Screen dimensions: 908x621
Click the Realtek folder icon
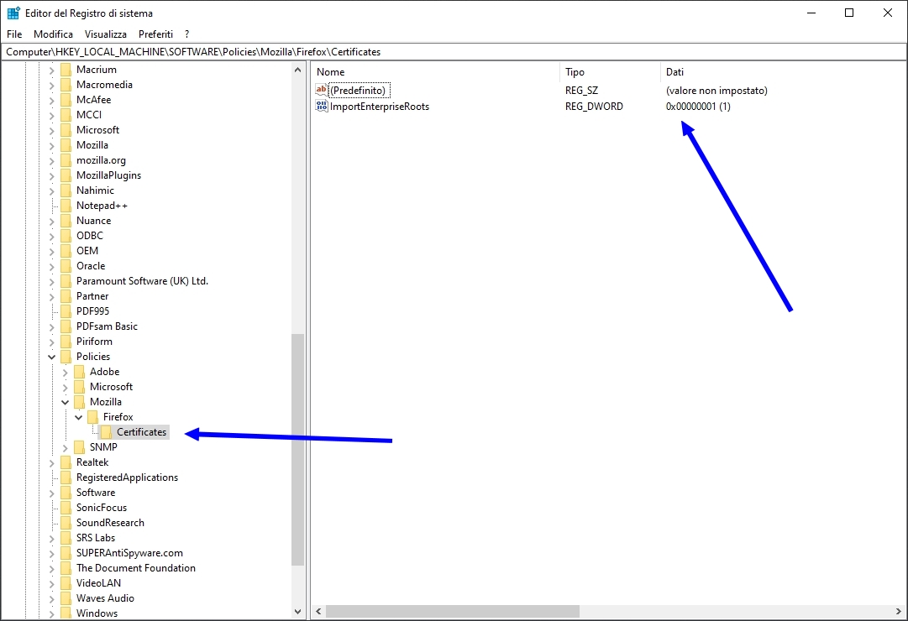tap(66, 462)
